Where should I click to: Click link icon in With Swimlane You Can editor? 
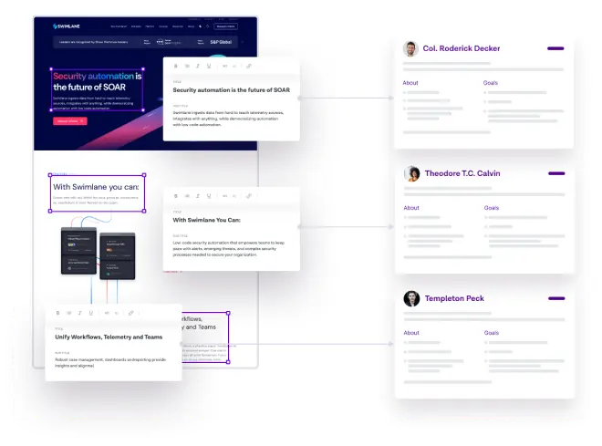pyautogui.click(x=249, y=195)
